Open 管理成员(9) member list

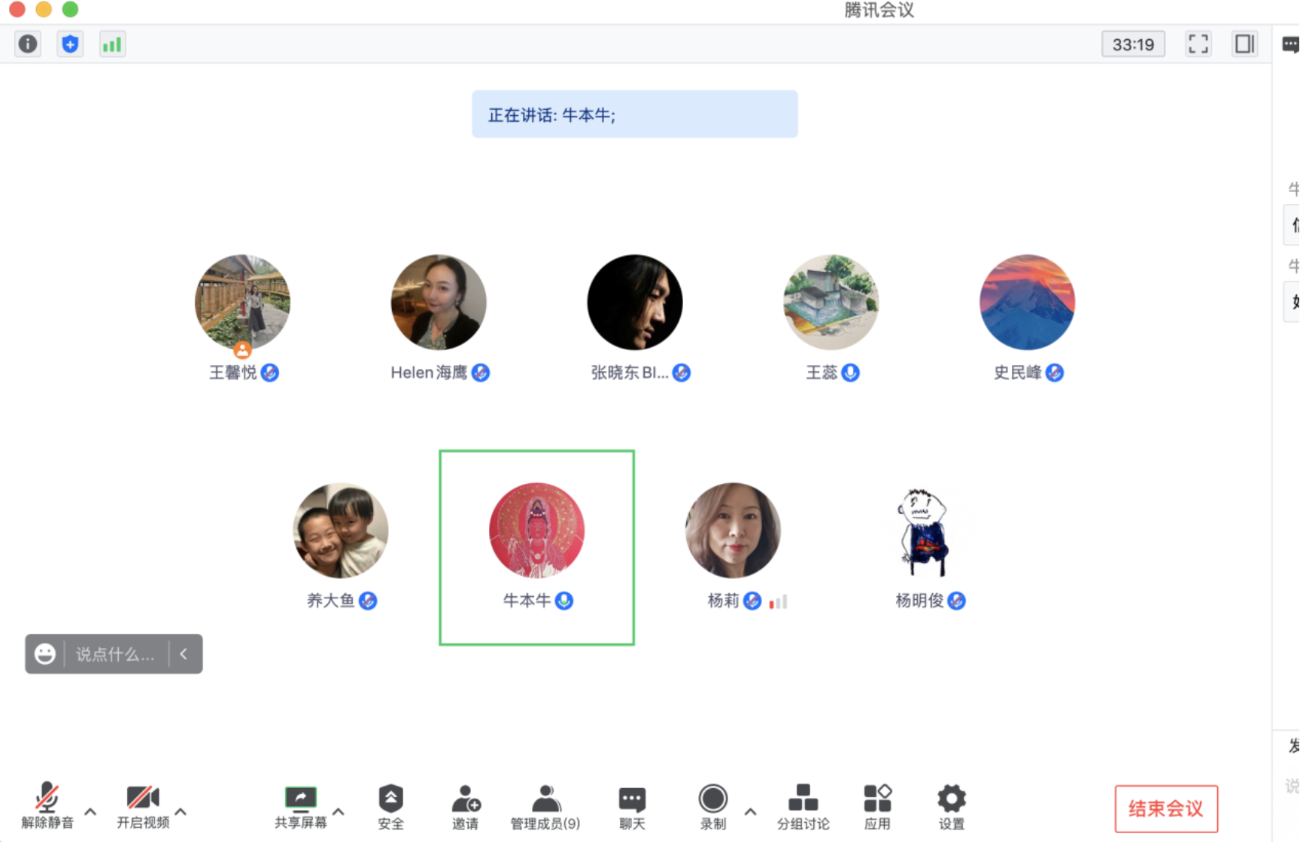(x=545, y=807)
